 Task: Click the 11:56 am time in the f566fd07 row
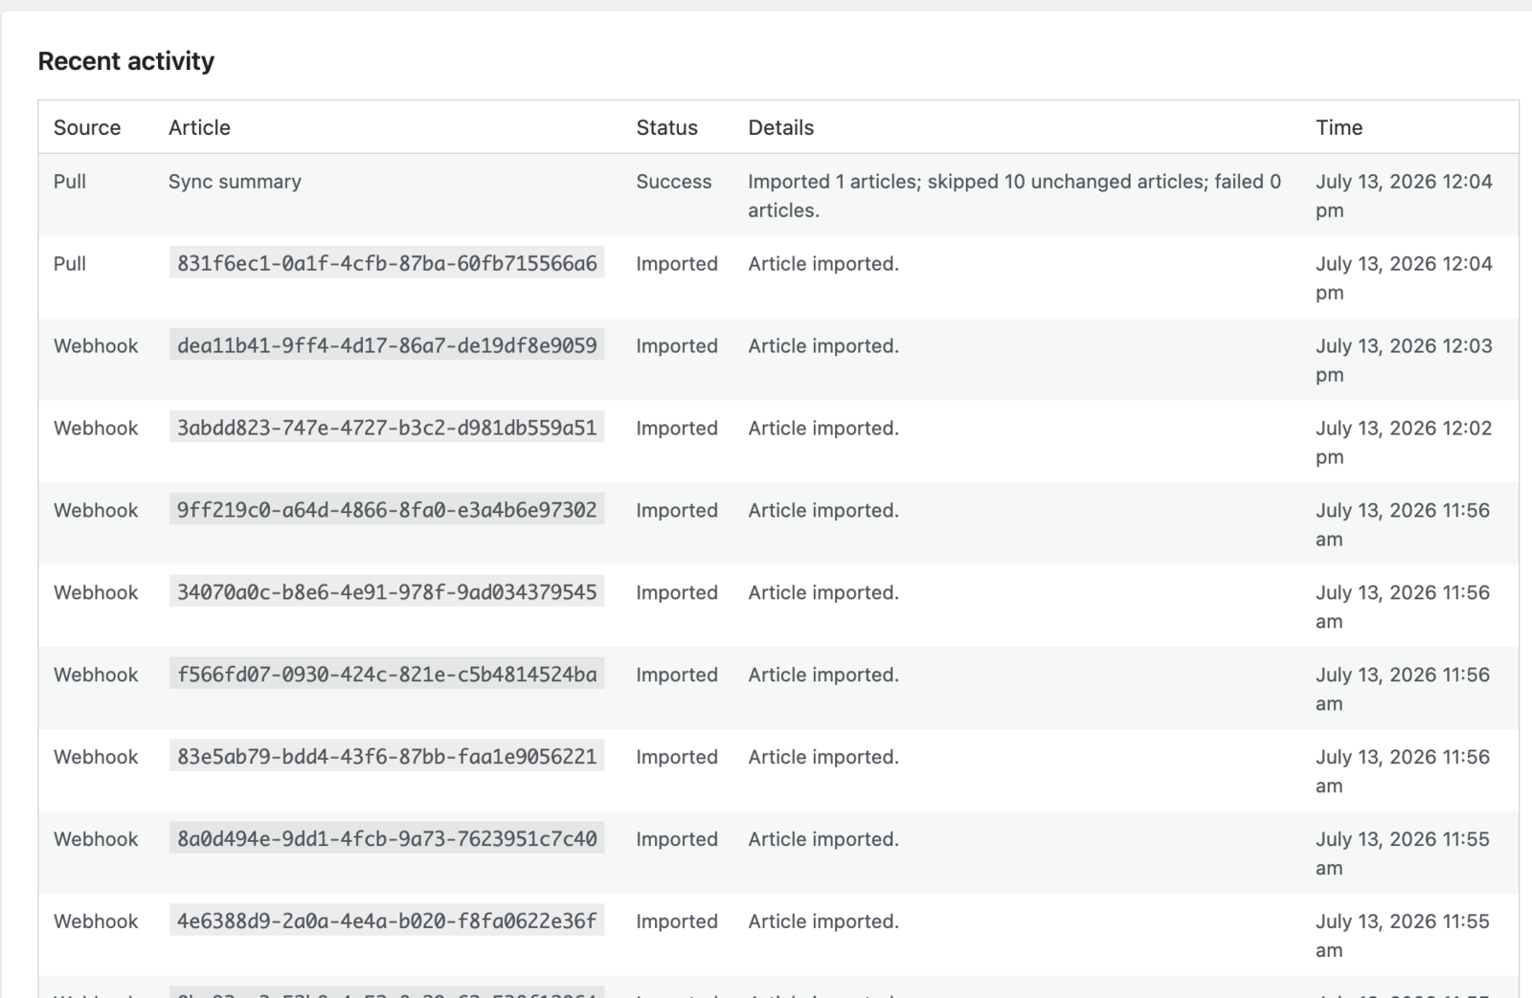click(x=1403, y=690)
